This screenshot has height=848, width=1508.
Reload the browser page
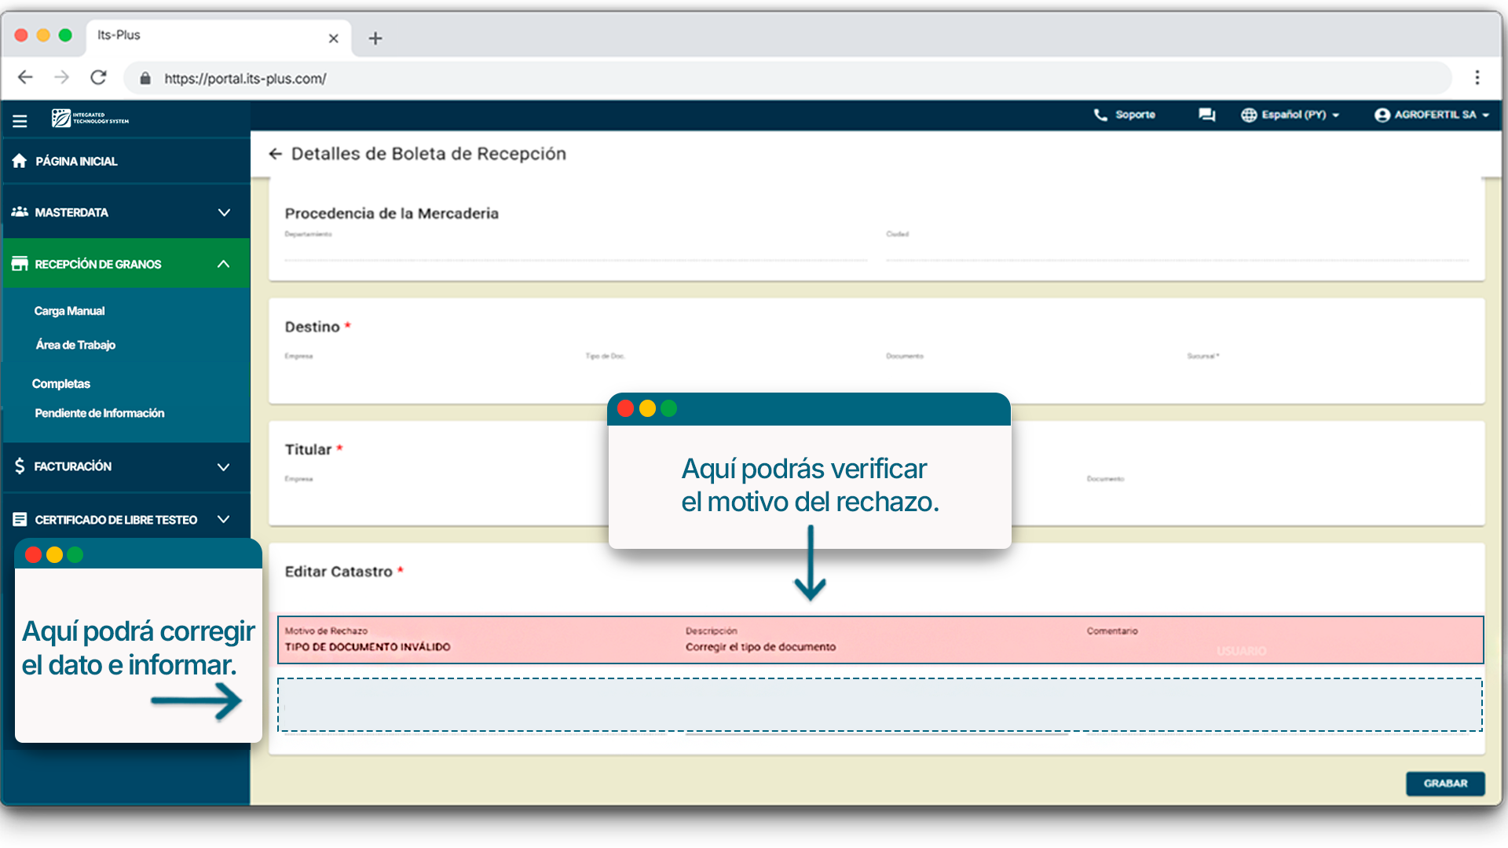pyautogui.click(x=98, y=78)
